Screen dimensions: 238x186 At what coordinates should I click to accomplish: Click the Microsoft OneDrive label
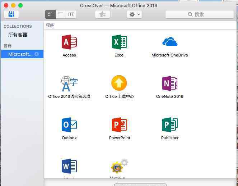click(x=170, y=55)
